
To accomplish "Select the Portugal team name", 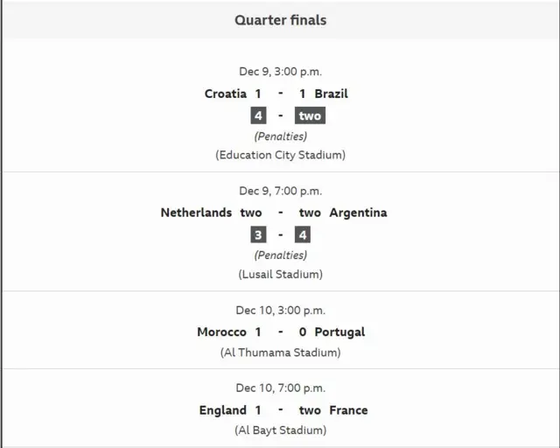I will pyautogui.click(x=339, y=332).
